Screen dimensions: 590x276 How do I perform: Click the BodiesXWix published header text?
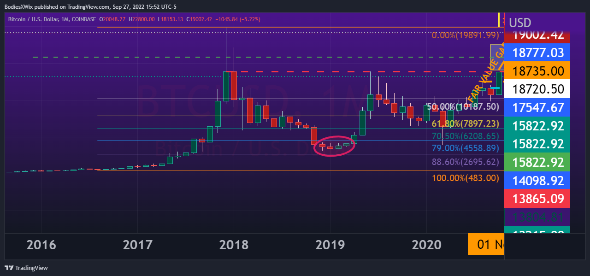pyautogui.click(x=90, y=7)
